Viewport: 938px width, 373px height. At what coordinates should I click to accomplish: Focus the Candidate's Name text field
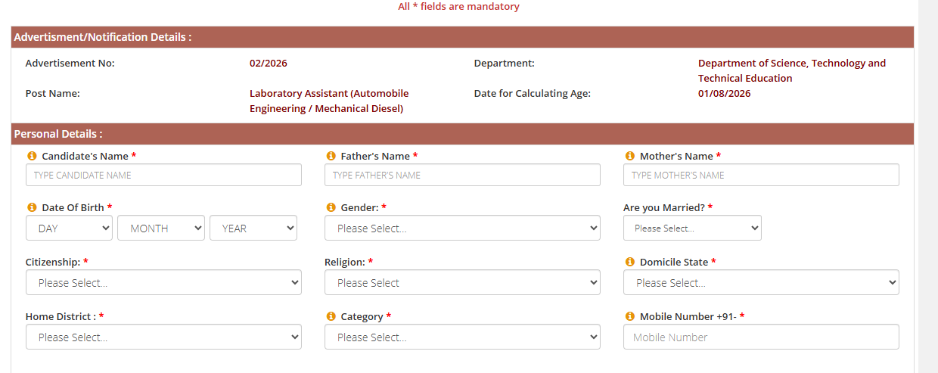tap(163, 175)
